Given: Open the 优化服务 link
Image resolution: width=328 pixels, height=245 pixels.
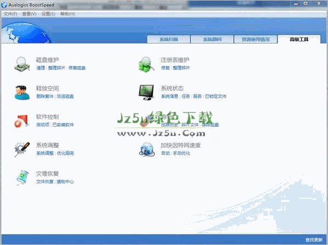Looking at the screenshot, I should (x=66, y=153).
